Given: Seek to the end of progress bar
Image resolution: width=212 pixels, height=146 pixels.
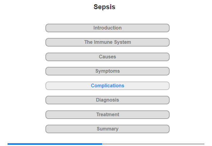Looking at the screenshot, I should pyautogui.click(x=204, y=144).
